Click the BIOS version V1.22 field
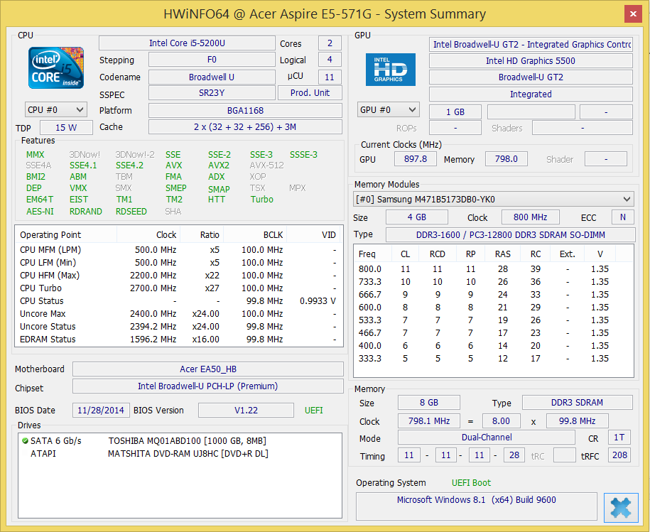Image resolution: width=650 pixels, height=532 pixels. click(247, 411)
